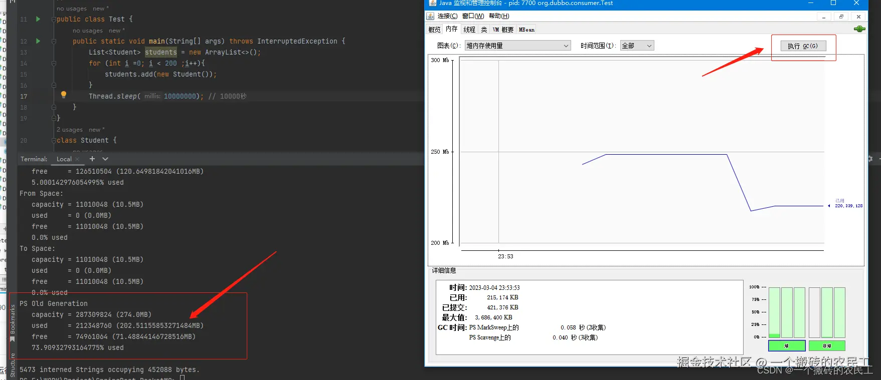Click the blue heap usage line in the chart
The image size is (881, 380).
(x=667, y=155)
